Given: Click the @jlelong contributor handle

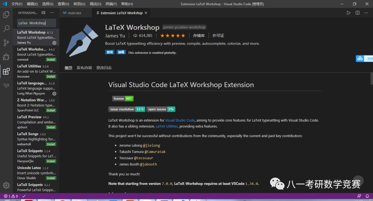Looking at the screenshot, I should (152, 146).
